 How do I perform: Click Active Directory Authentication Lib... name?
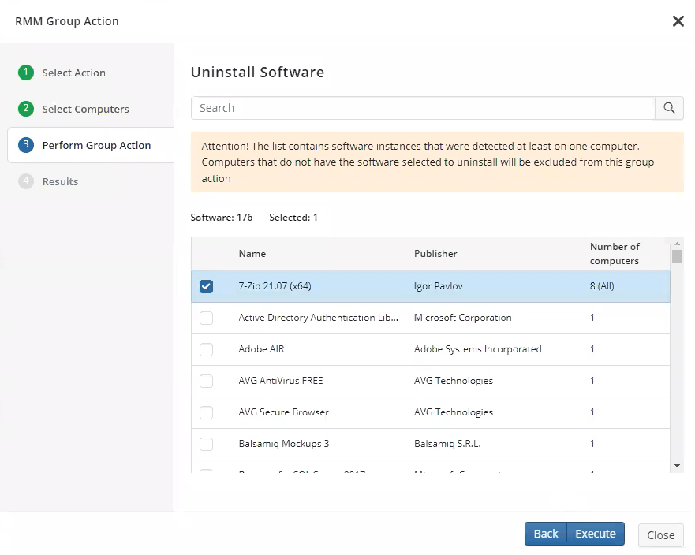318,318
